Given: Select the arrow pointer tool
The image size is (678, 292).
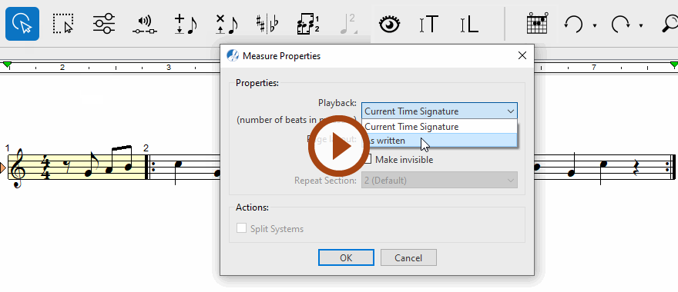Looking at the screenshot, I should point(22,24).
